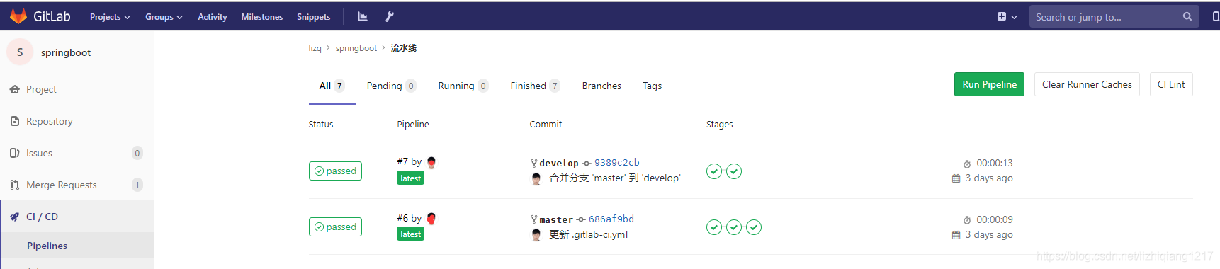The height and width of the screenshot is (269, 1220).
Task: Open commit 9389c2cb link
Action: [616, 162]
